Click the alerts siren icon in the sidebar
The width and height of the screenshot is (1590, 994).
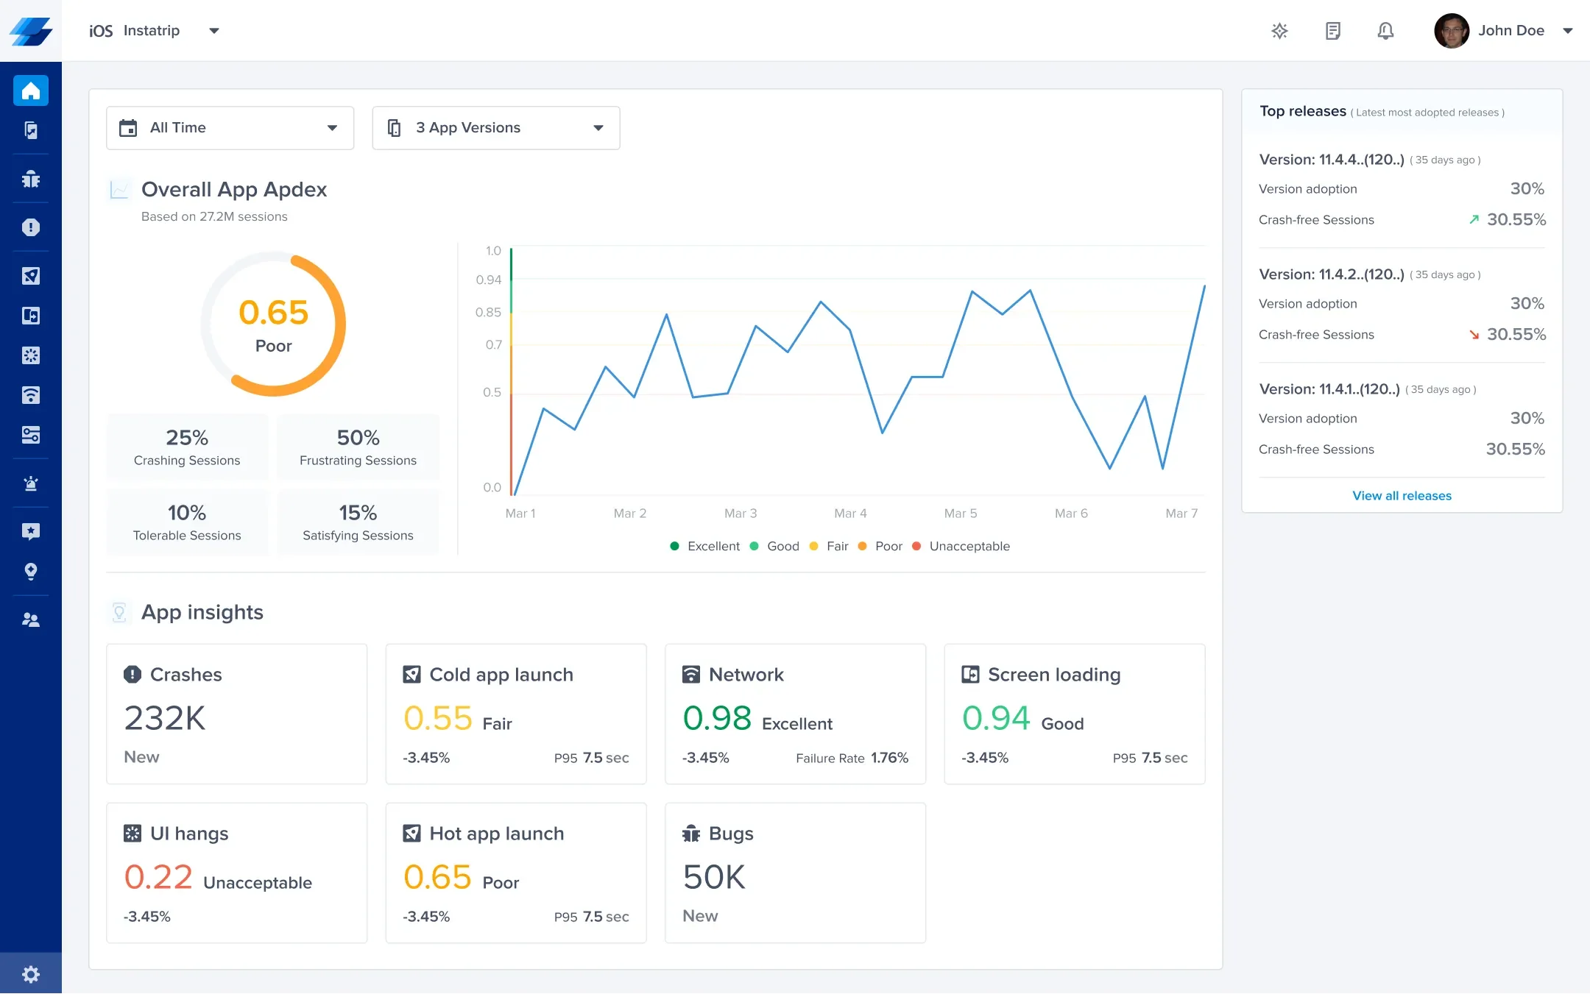tap(31, 483)
